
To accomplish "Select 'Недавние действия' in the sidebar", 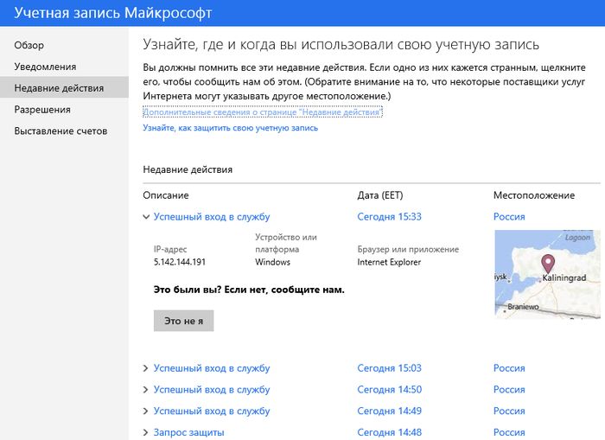I will [x=59, y=88].
